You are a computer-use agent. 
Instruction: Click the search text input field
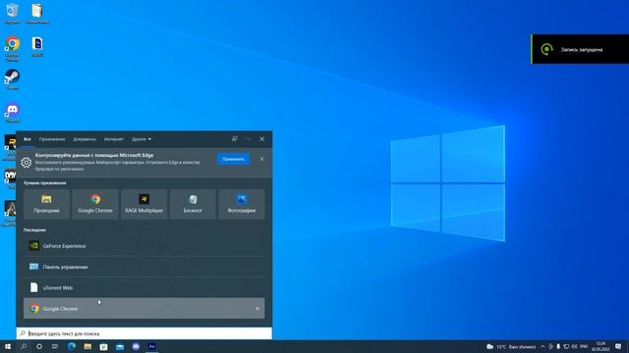tap(144, 333)
